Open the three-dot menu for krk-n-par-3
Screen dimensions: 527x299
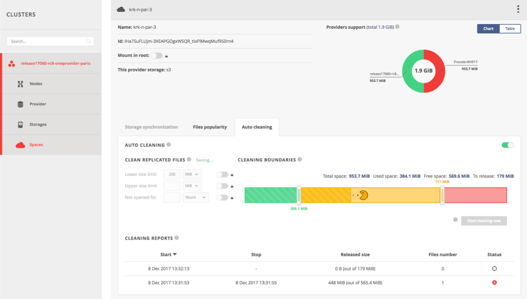[x=518, y=9]
